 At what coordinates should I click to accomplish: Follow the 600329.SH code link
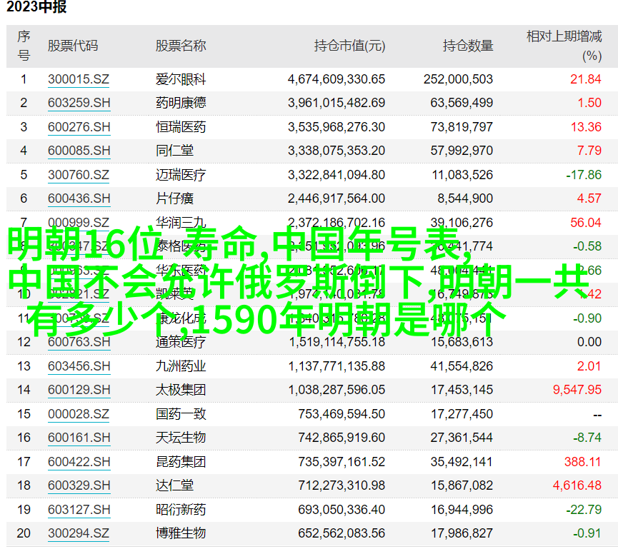click(x=79, y=485)
